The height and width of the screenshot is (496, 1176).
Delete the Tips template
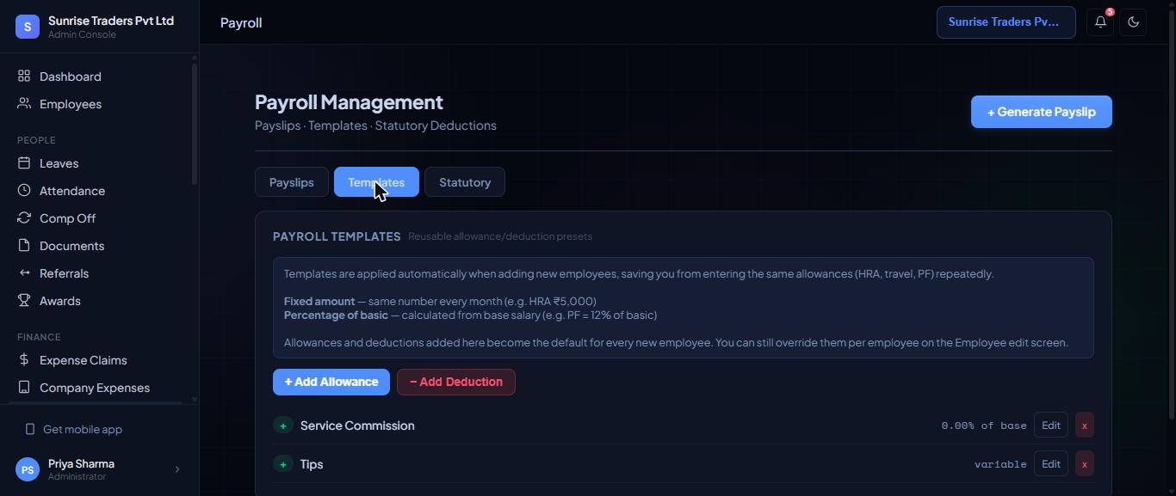point(1085,464)
